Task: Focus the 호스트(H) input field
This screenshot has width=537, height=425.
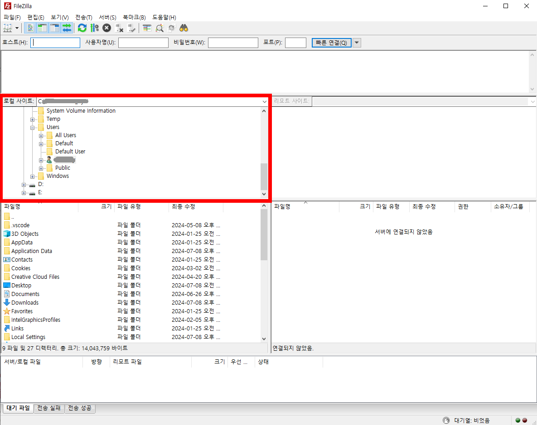Action: click(55, 43)
